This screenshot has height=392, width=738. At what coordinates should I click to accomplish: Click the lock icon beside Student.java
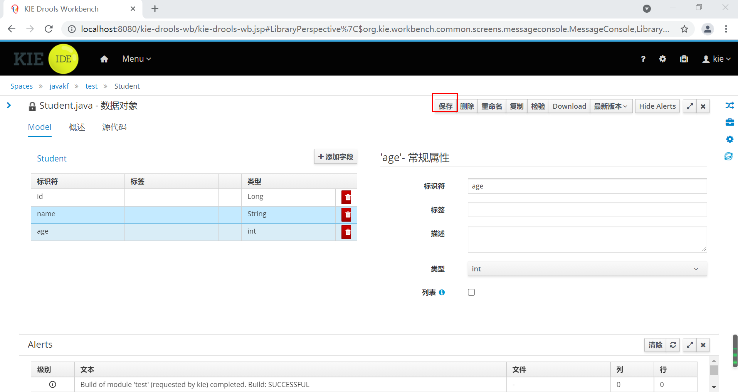32,106
